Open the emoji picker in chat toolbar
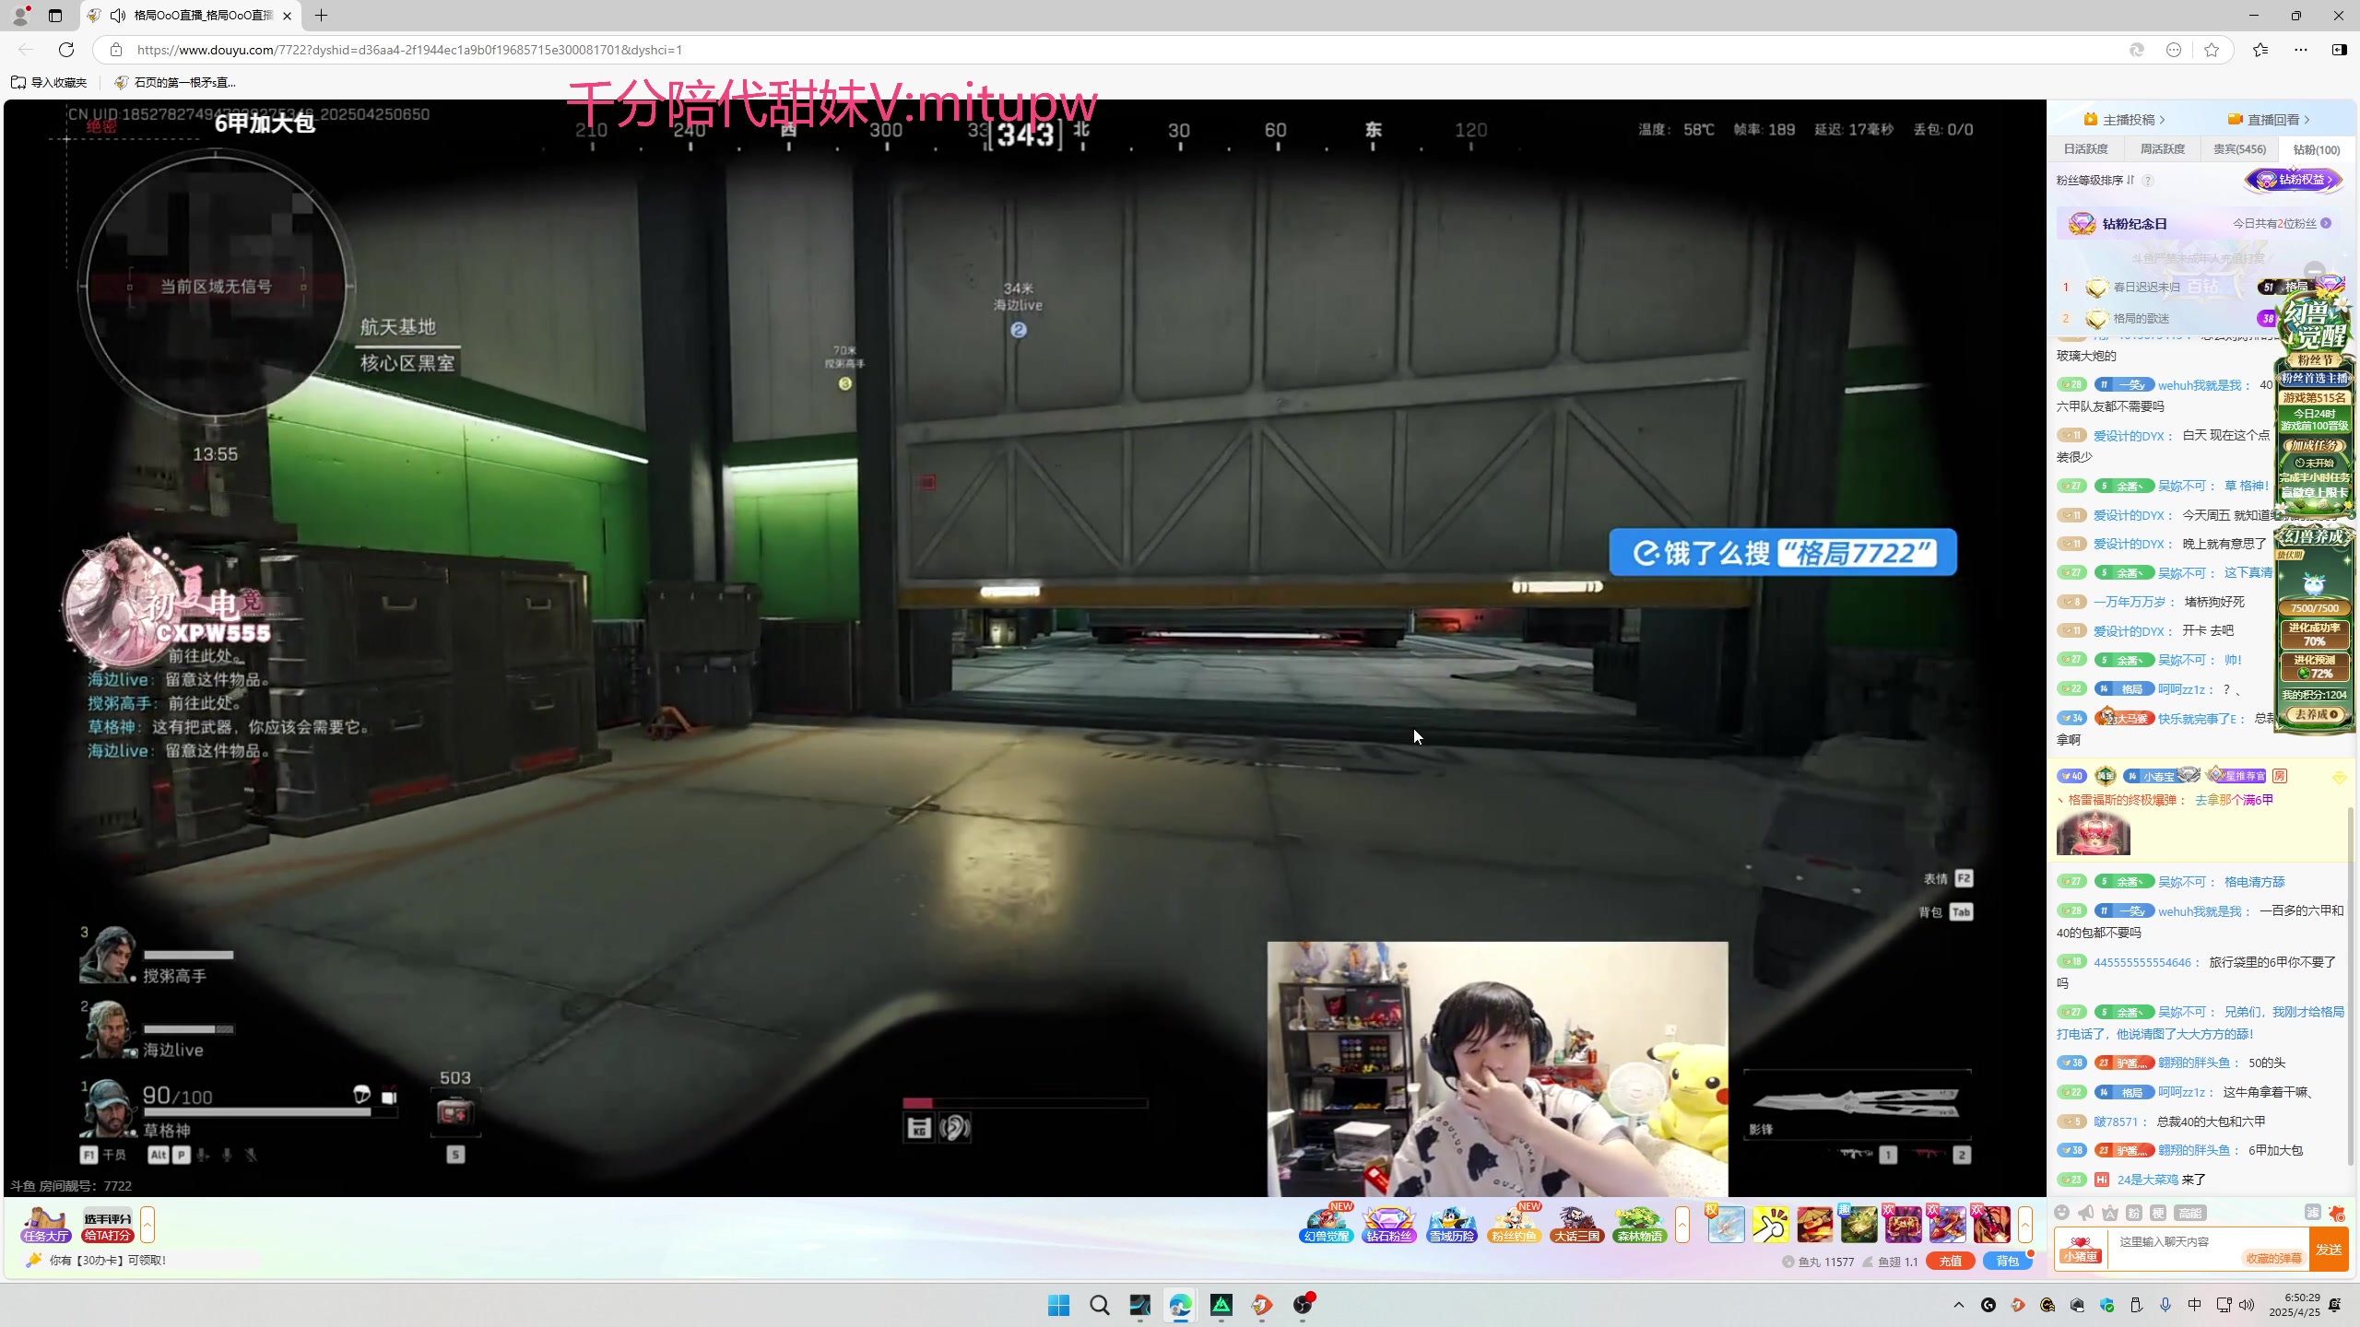2360x1327 pixels. click(2062, 1213)
